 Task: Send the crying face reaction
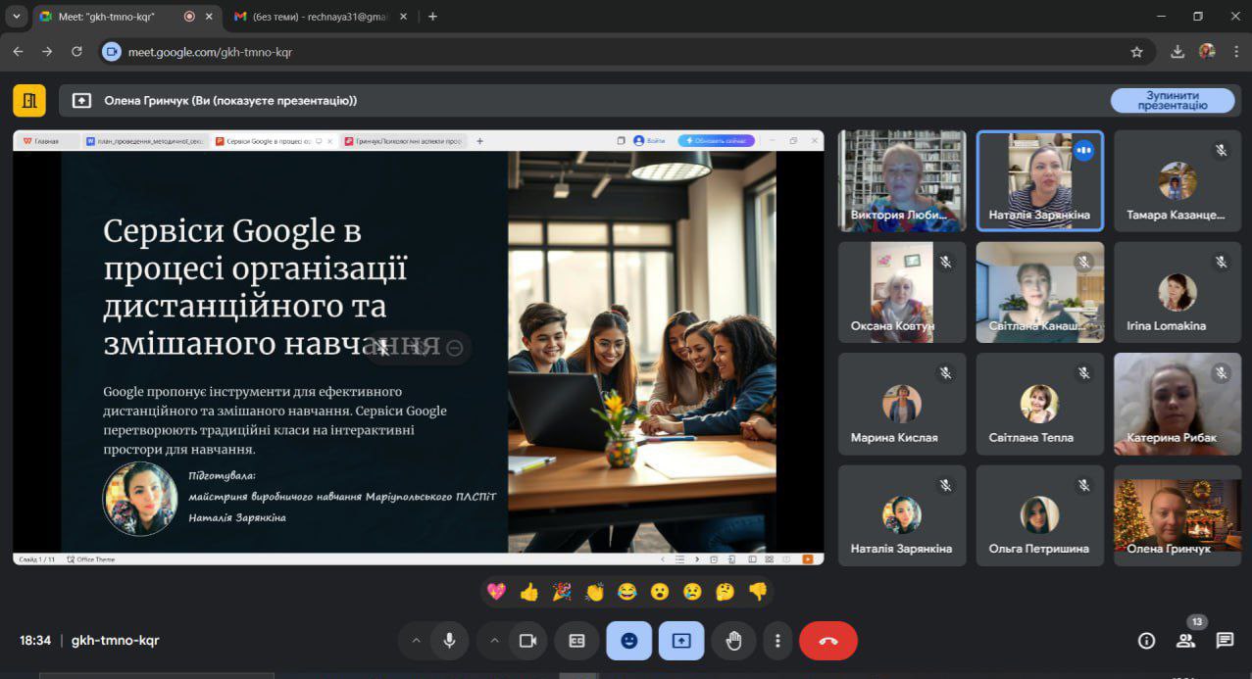point(692,592)
